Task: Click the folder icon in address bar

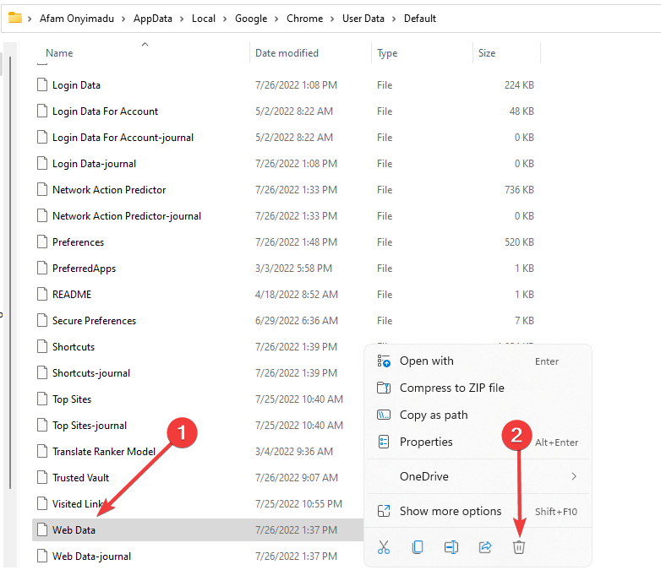Action: tap(14, 18)
